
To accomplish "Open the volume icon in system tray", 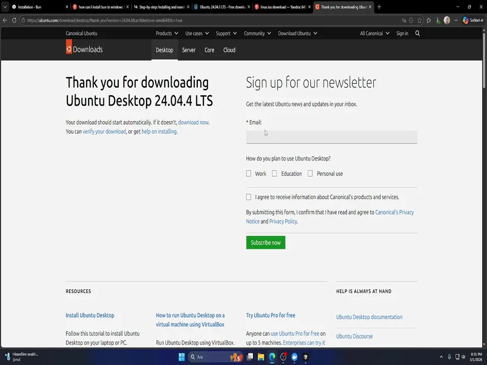I will point(464,357).
